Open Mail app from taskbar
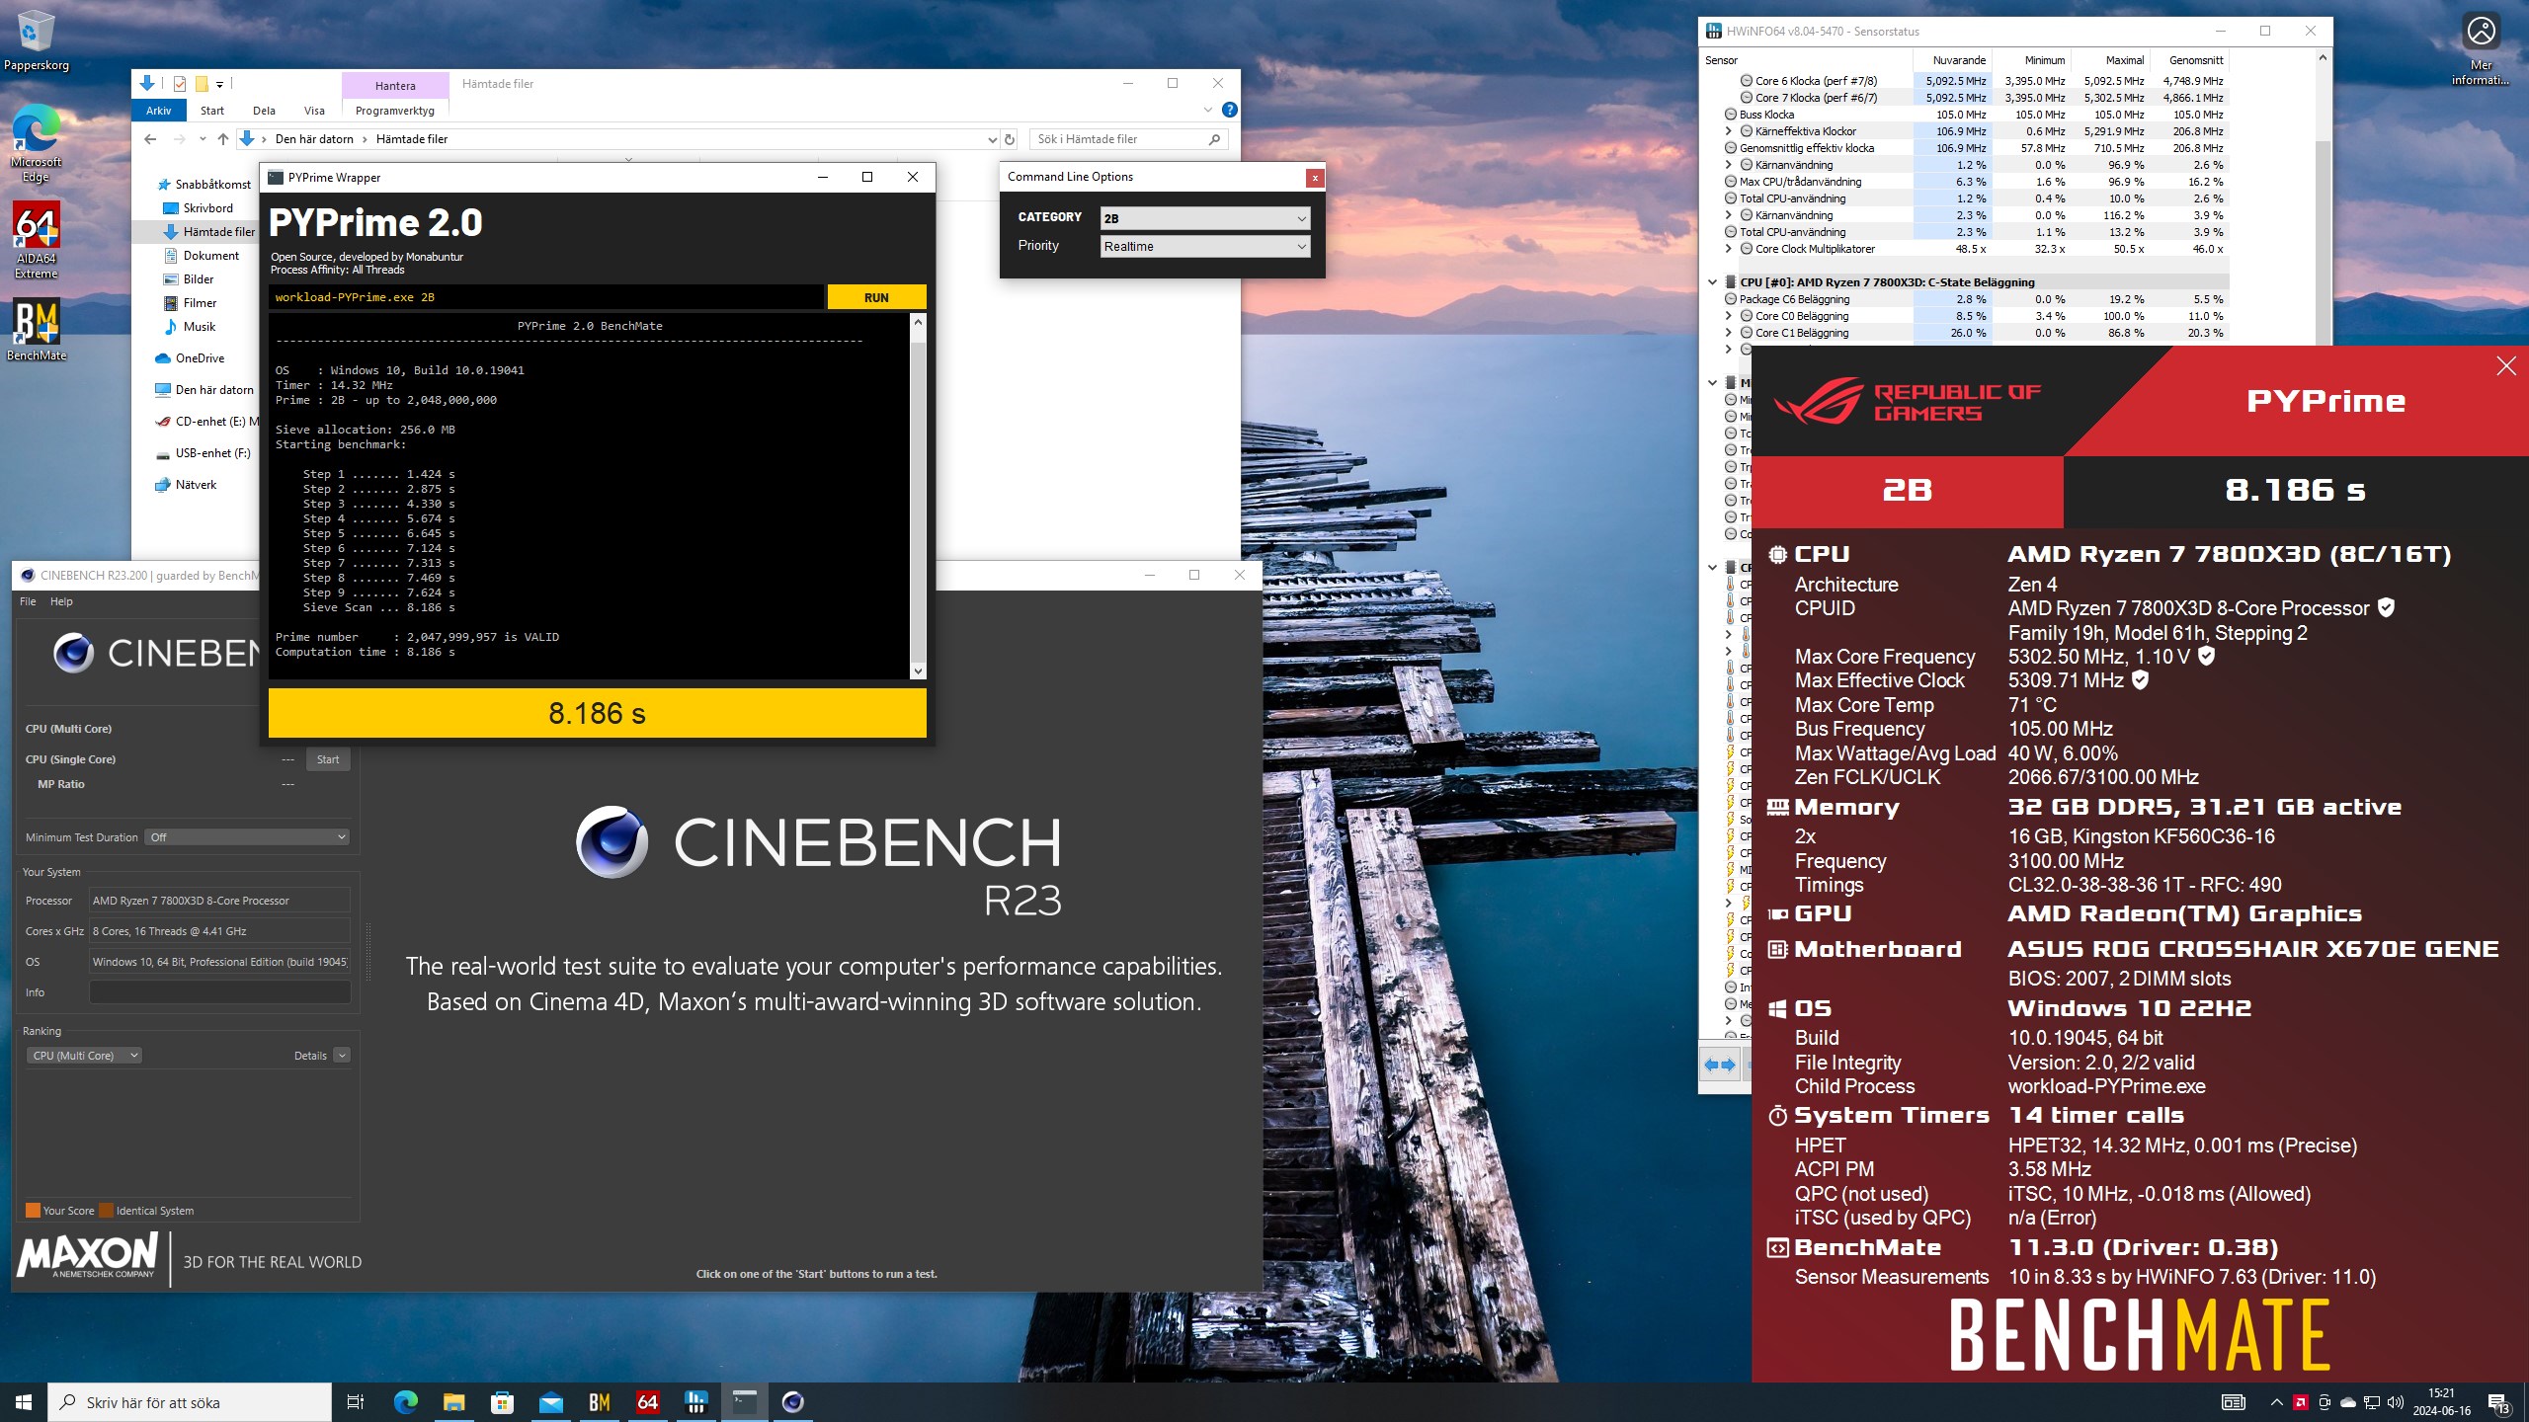 coord(550,1402)
